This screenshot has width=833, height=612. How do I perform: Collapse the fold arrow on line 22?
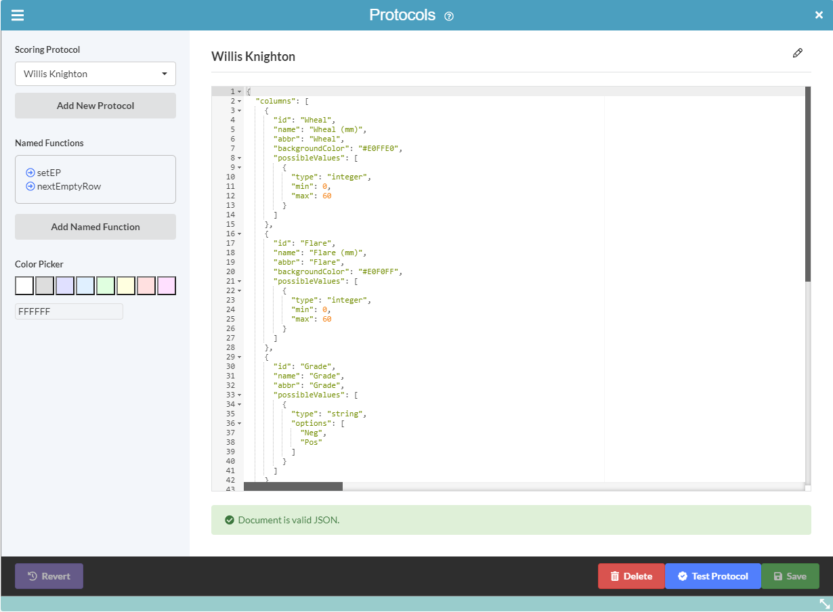pos(239,290)
